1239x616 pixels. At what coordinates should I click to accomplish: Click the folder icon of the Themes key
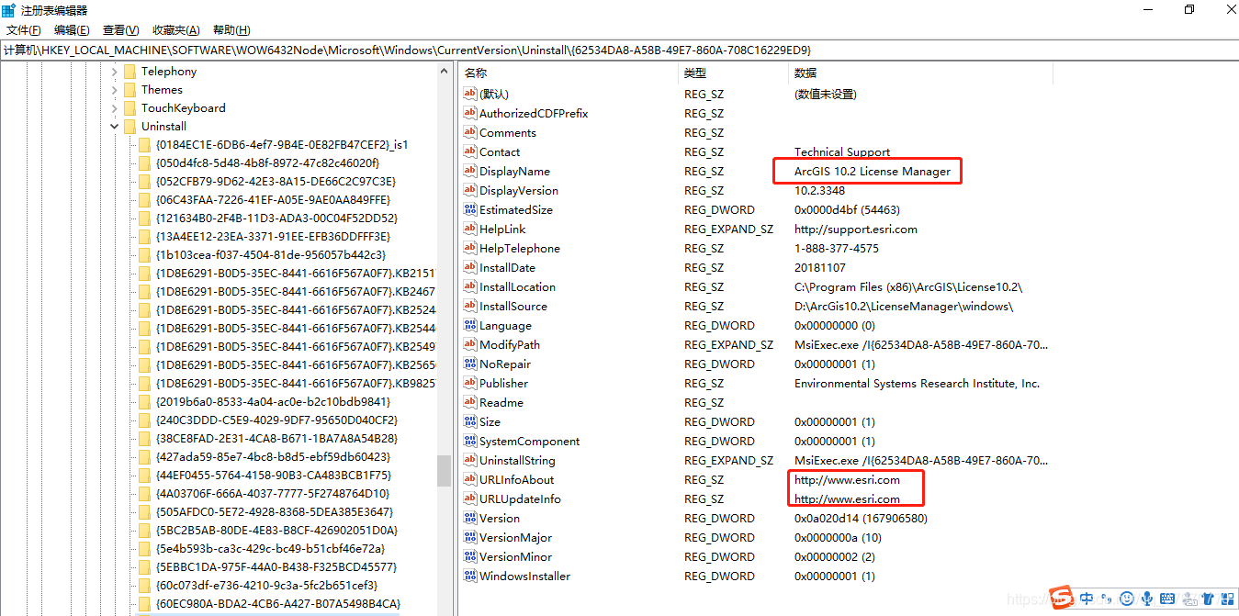(x=130, y=90)
